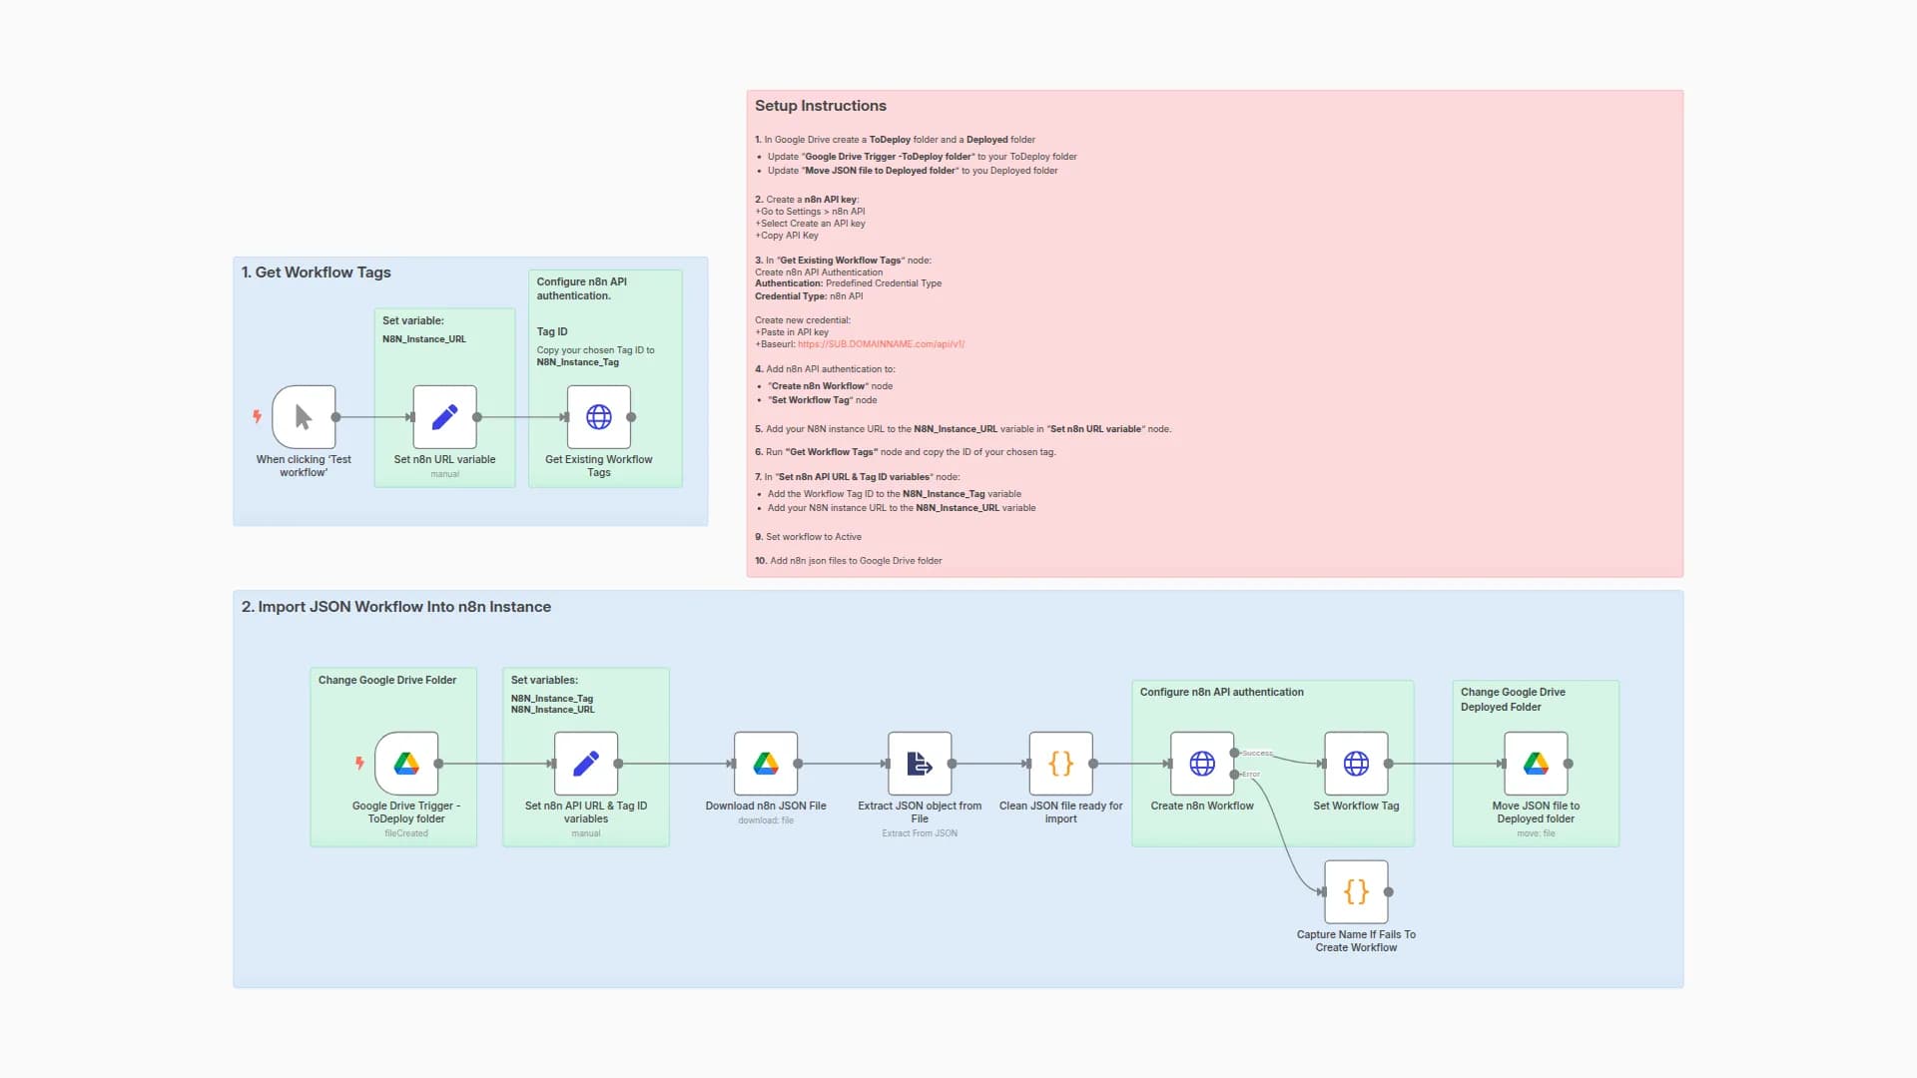Click the '1. Get Workflow Tags' sticky note title
Screen dimensions: 1917x1078
[x=317, y=272]
